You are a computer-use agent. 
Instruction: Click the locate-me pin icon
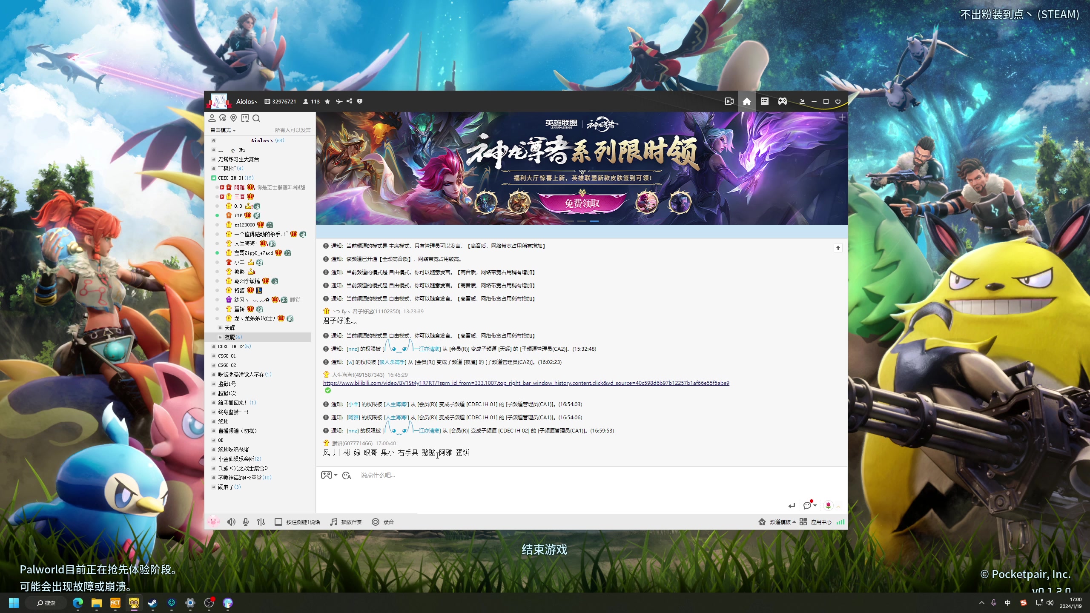(x=233, y=118)
